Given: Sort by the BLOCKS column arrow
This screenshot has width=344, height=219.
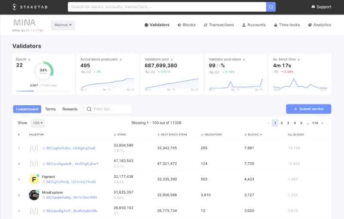Looking at the screenshot, I should tap(261, 135).
